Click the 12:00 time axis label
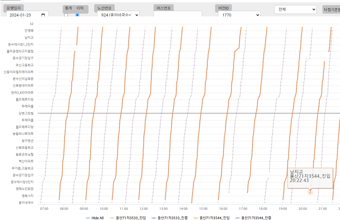 tap(143, 209)
